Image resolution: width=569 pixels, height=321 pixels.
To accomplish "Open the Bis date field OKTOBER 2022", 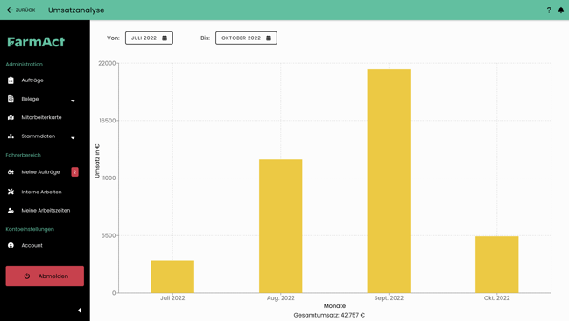I will point(246,38).
